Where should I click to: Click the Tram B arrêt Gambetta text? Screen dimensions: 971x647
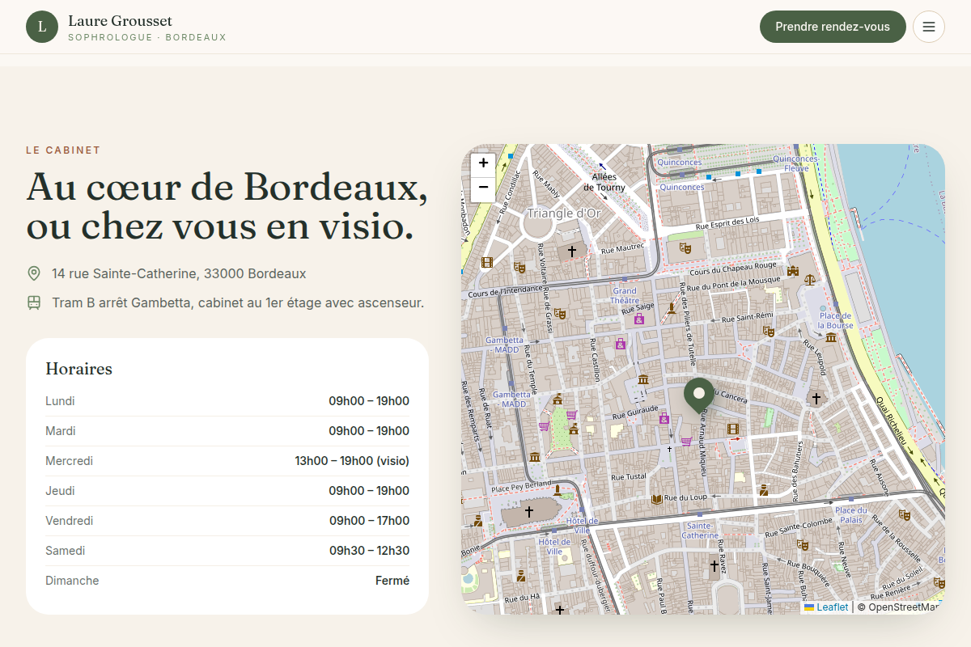[x=238, y=302]
